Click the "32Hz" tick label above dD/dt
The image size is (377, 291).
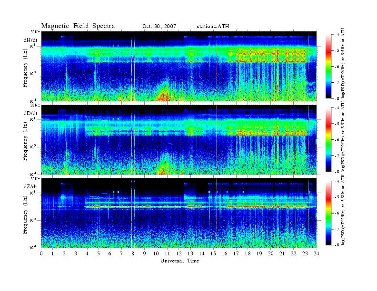(35, 105)
